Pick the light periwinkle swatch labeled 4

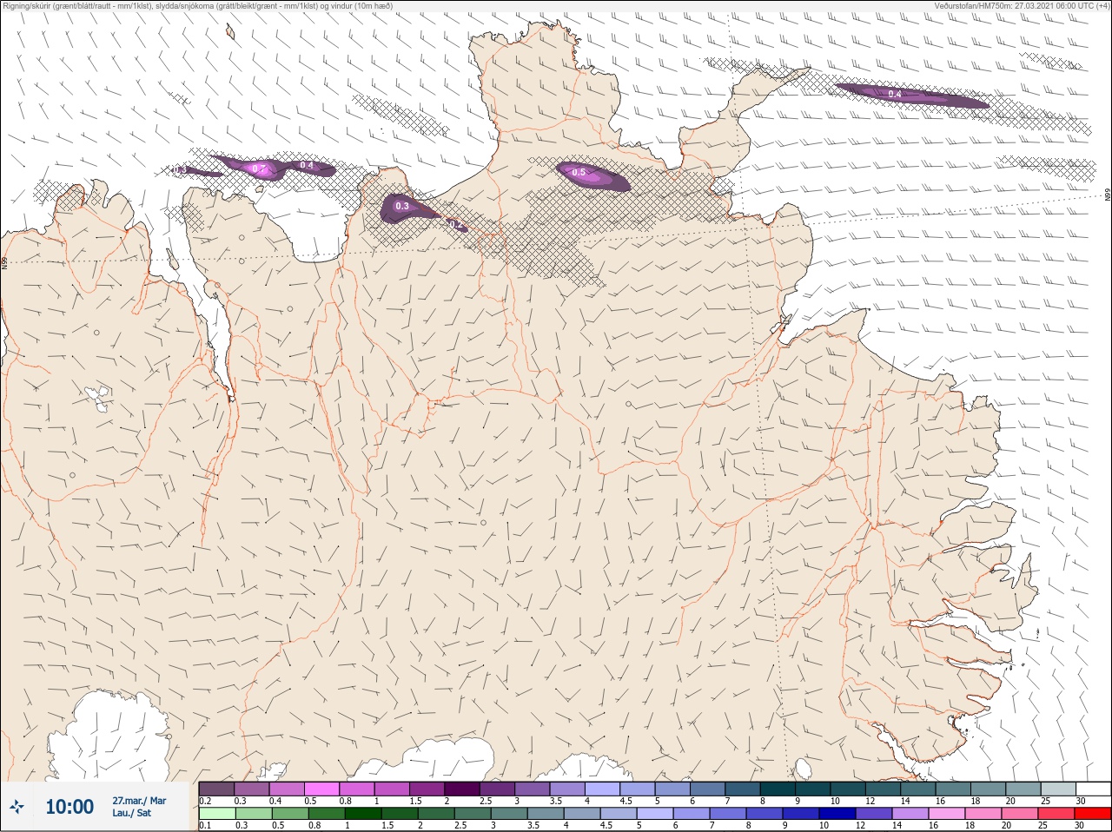coord(601,789)
